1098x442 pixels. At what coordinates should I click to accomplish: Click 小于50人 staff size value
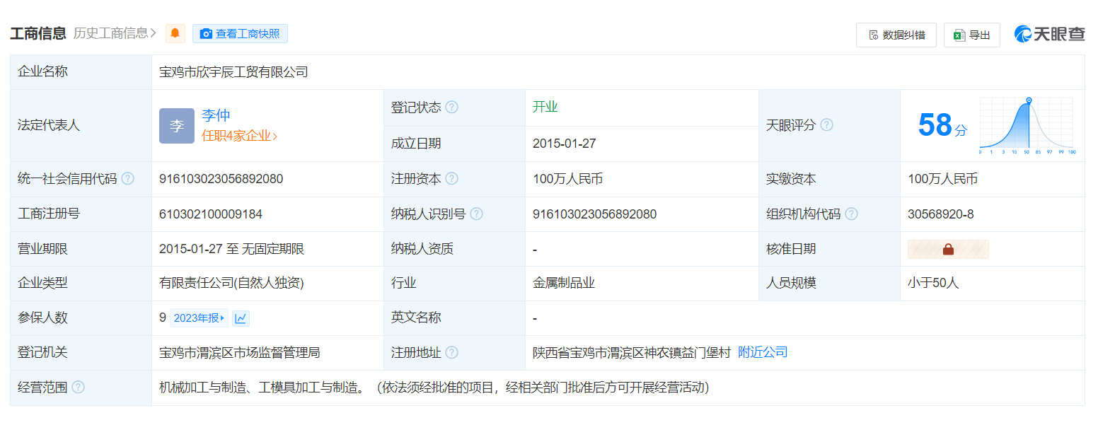[933, 283]
